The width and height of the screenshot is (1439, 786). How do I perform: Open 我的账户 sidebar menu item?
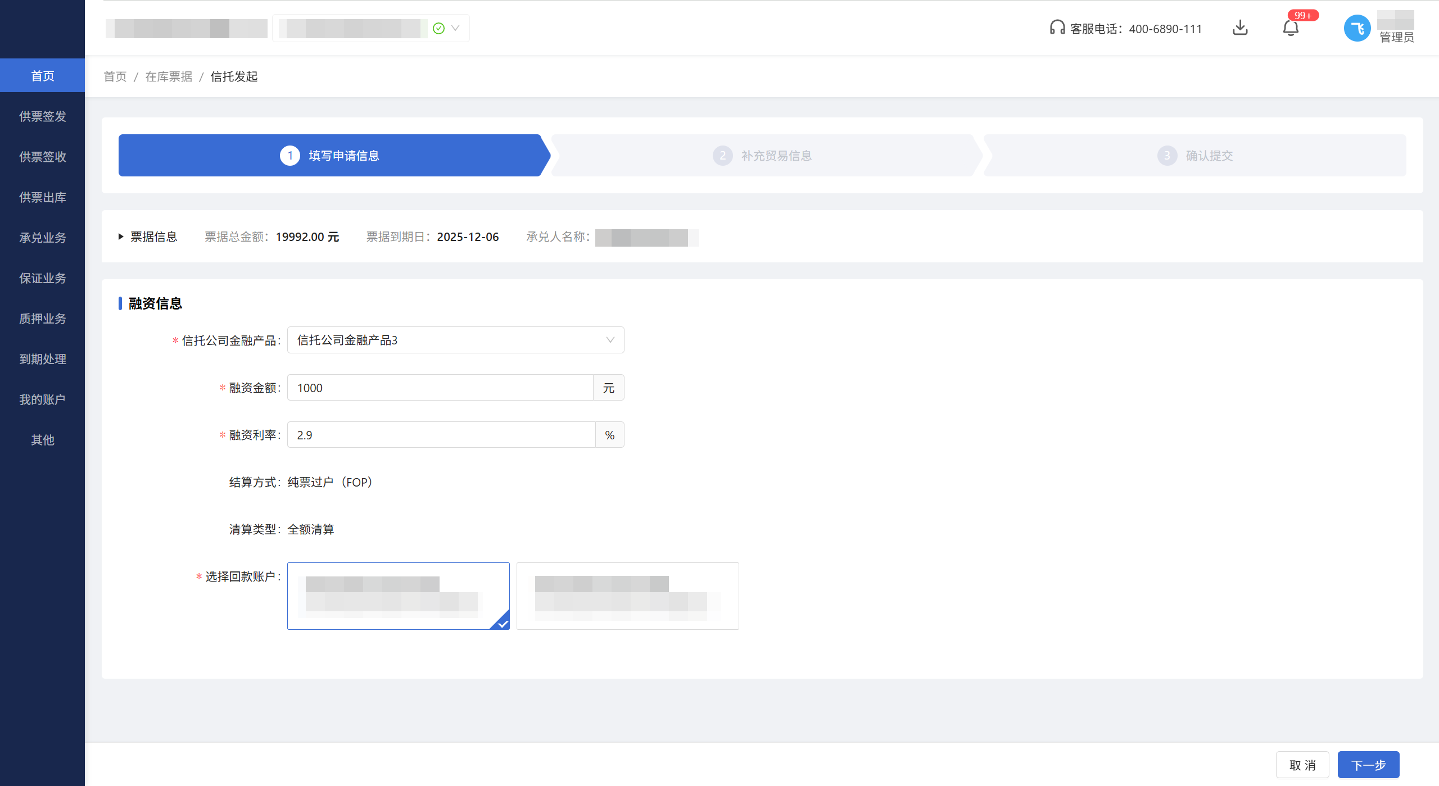(x=43, y=399)
